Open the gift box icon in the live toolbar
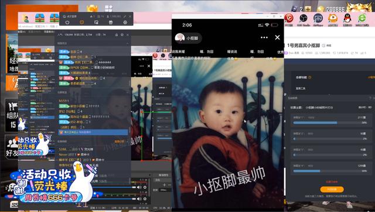The image size is (375, 212). tap(111, 22)
